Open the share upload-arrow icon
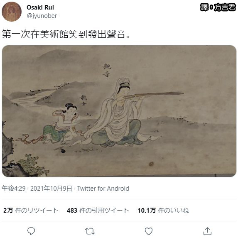 click(207, 231)
